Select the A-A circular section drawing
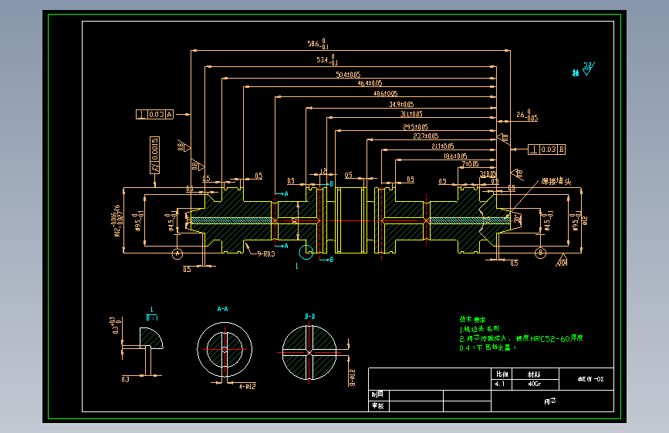Viewport: 669px width, 433px height. pos(225,350)
